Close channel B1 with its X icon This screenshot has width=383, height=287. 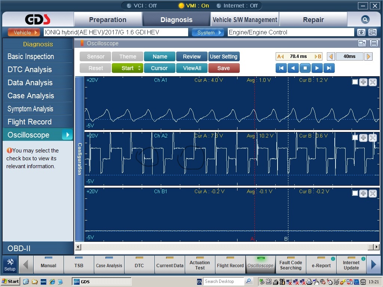(373, 194)
